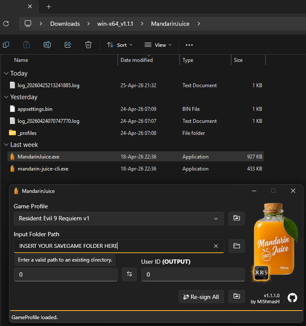
Task: Collapse the Last week group
Action: [x=6, y=145]
